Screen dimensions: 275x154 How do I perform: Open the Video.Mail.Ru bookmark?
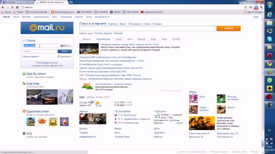(131, 12)
